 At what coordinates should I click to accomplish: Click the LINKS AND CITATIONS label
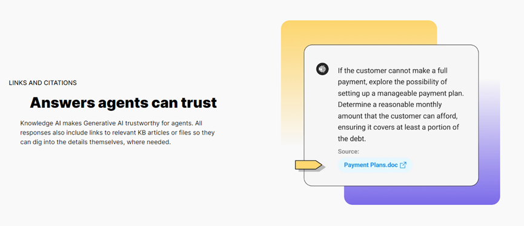tap(43, 82)
